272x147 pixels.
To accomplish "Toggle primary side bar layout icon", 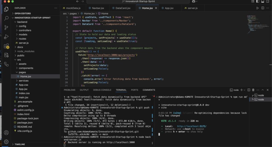I will [257, 1].
